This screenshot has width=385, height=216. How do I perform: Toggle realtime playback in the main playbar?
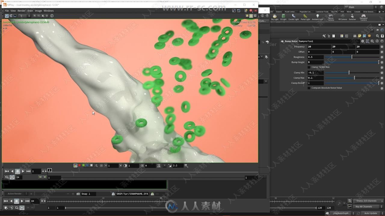pyautogui.click(x=22, y=208)
